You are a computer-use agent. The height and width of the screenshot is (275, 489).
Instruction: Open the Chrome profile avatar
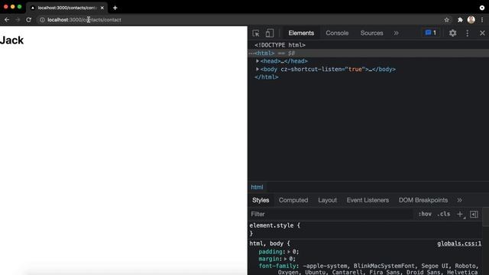pos(471,20)
